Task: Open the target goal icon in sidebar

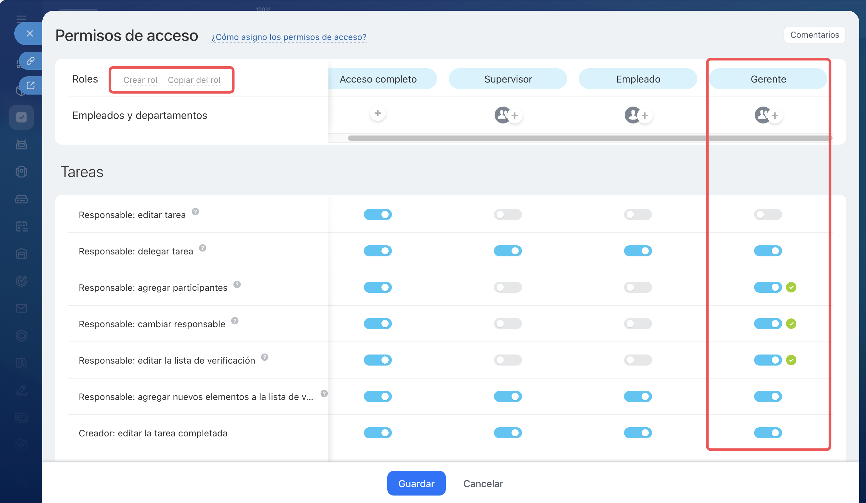Action: point(21,281)
